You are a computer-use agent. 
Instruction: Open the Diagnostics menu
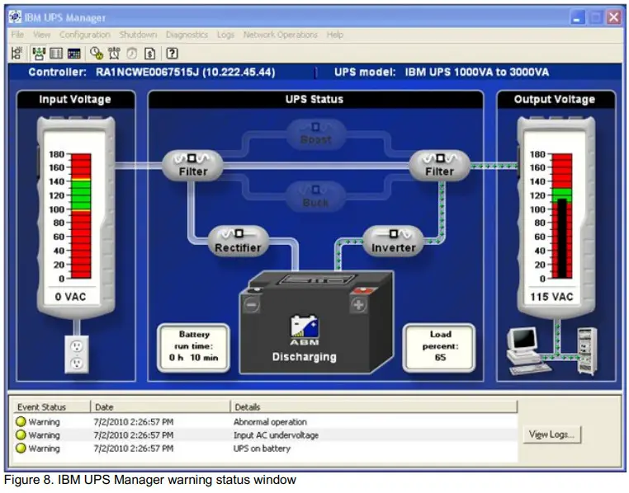coord(187,35)
